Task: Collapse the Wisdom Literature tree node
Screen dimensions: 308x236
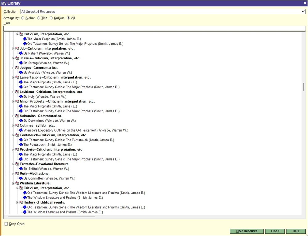Action: click(x=13, y=183)
